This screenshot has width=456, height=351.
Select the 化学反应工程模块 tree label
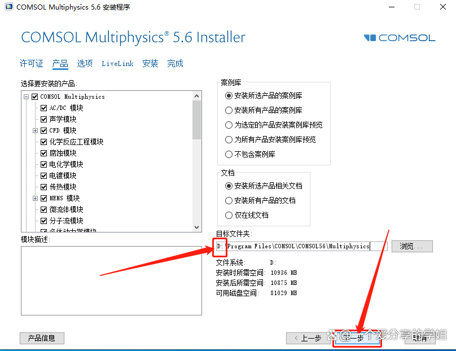tap(76, 142)
